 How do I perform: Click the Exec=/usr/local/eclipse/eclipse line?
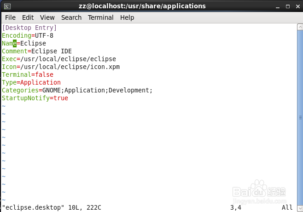click(59, 59)
